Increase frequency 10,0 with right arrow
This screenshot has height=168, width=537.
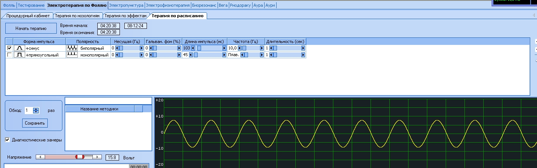262,48
